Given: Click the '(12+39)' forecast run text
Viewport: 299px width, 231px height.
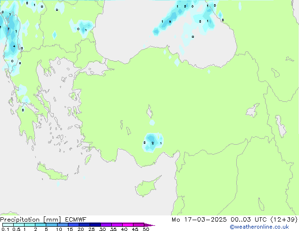Looking at the screenshot, I should point(284,220).
